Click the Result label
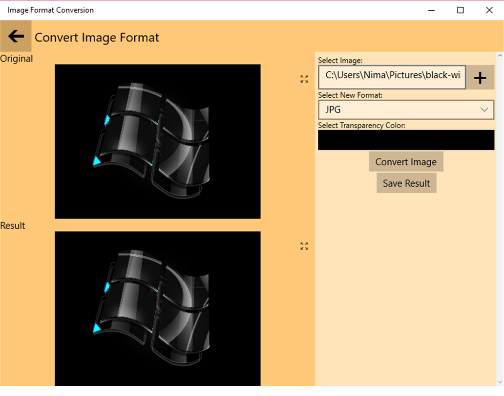 [13, 225]
